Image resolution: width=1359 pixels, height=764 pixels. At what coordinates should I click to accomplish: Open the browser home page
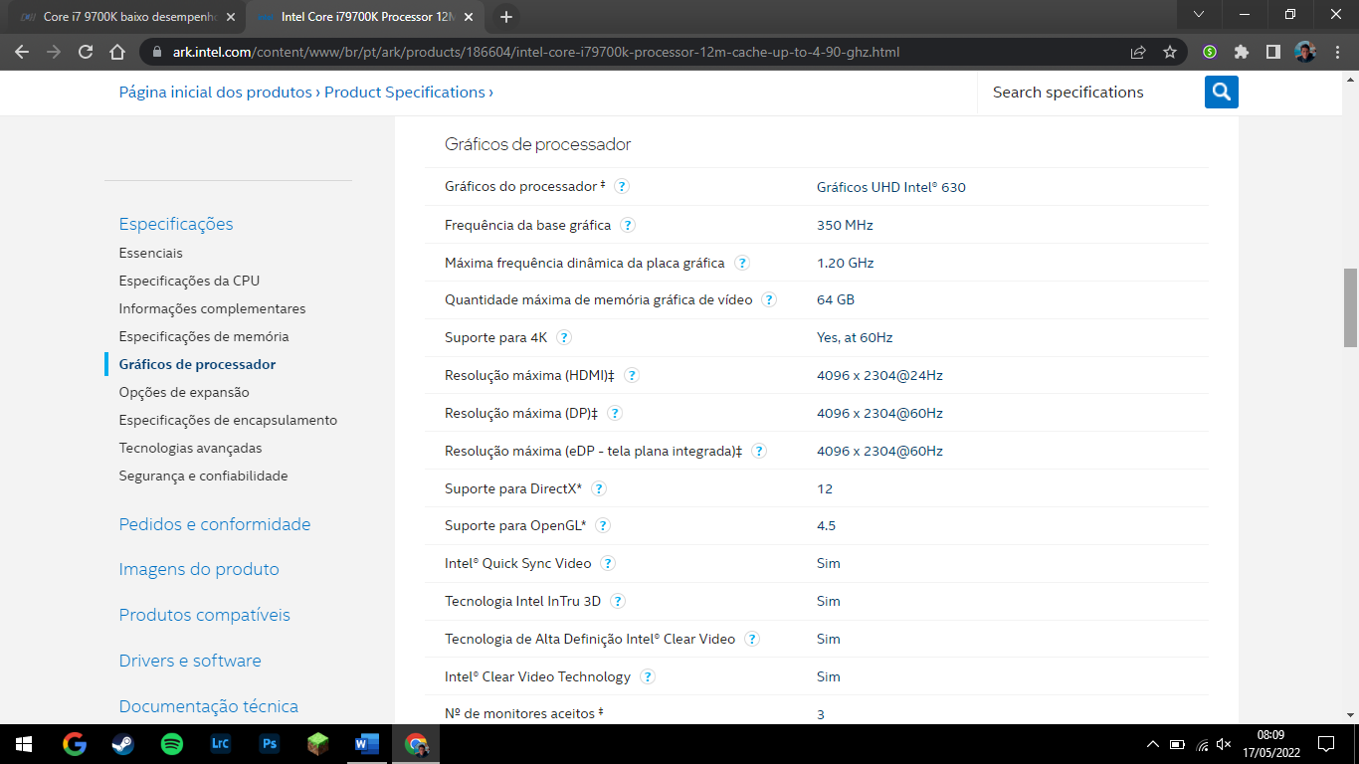point(117,52)
